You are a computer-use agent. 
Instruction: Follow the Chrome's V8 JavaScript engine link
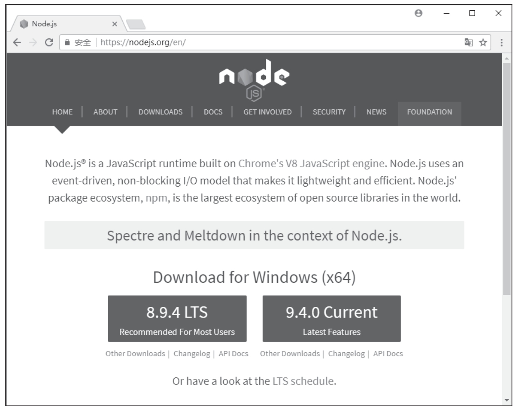click(311, 164)
